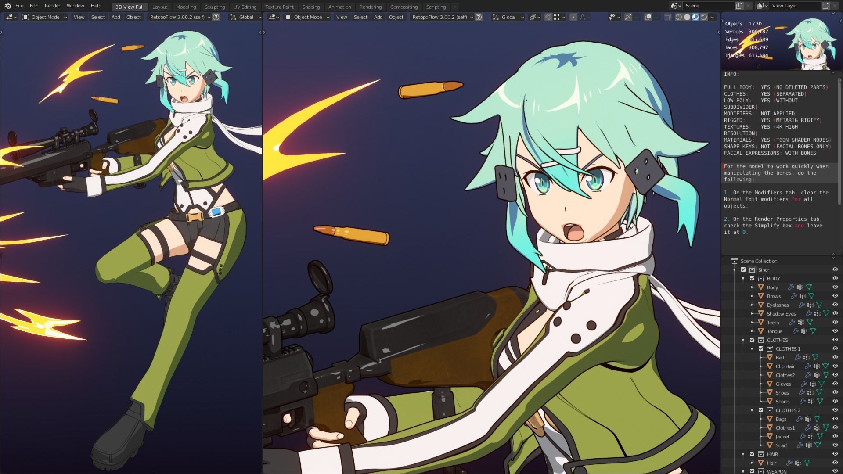Select rendered viewport shading in the right viewport

[x=704, y=17]
